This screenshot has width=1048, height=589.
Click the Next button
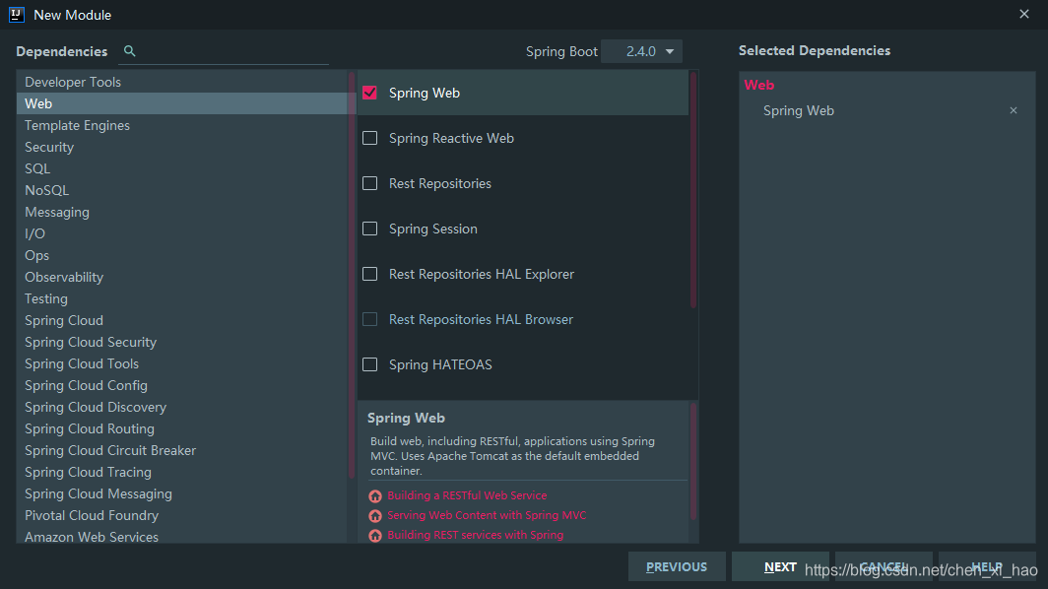[x=780, y=566]
